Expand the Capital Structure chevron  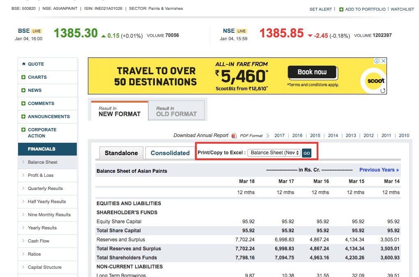pos(23,267)
